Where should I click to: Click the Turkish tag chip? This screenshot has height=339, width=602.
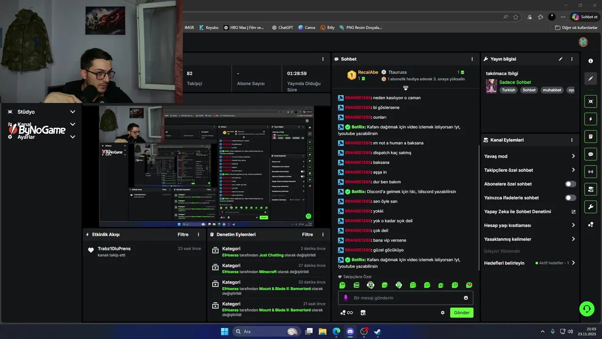point(508,90)
